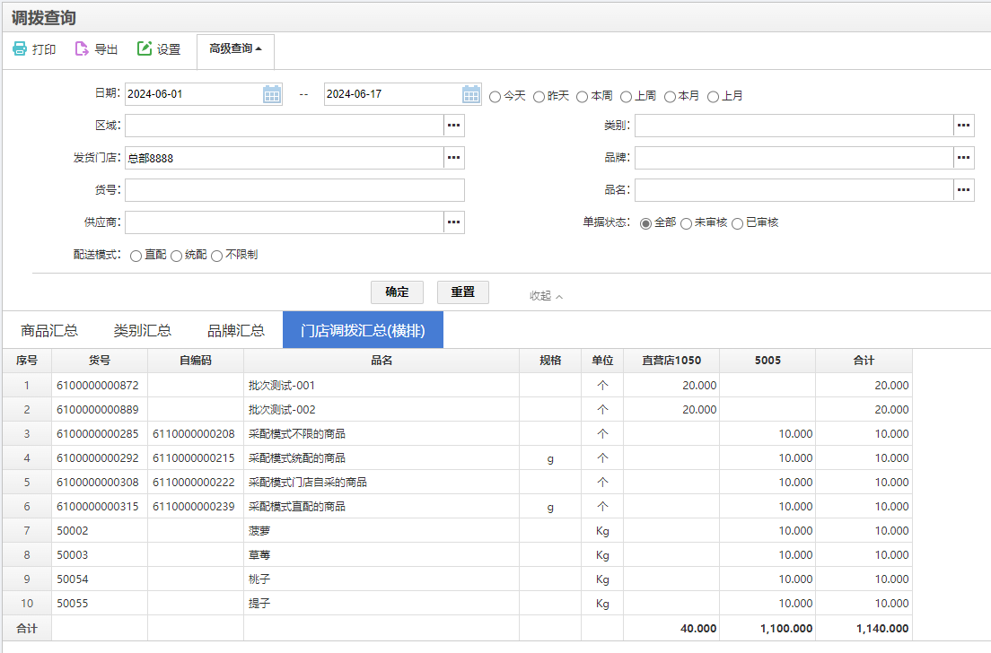Select 上周 date radio option
The width and height of the screenshot is (991, 653).
[627, 97]
